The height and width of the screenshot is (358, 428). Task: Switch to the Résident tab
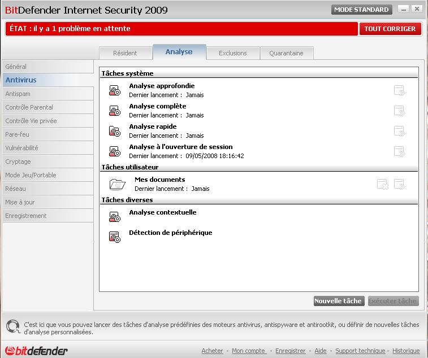[126, 53]
